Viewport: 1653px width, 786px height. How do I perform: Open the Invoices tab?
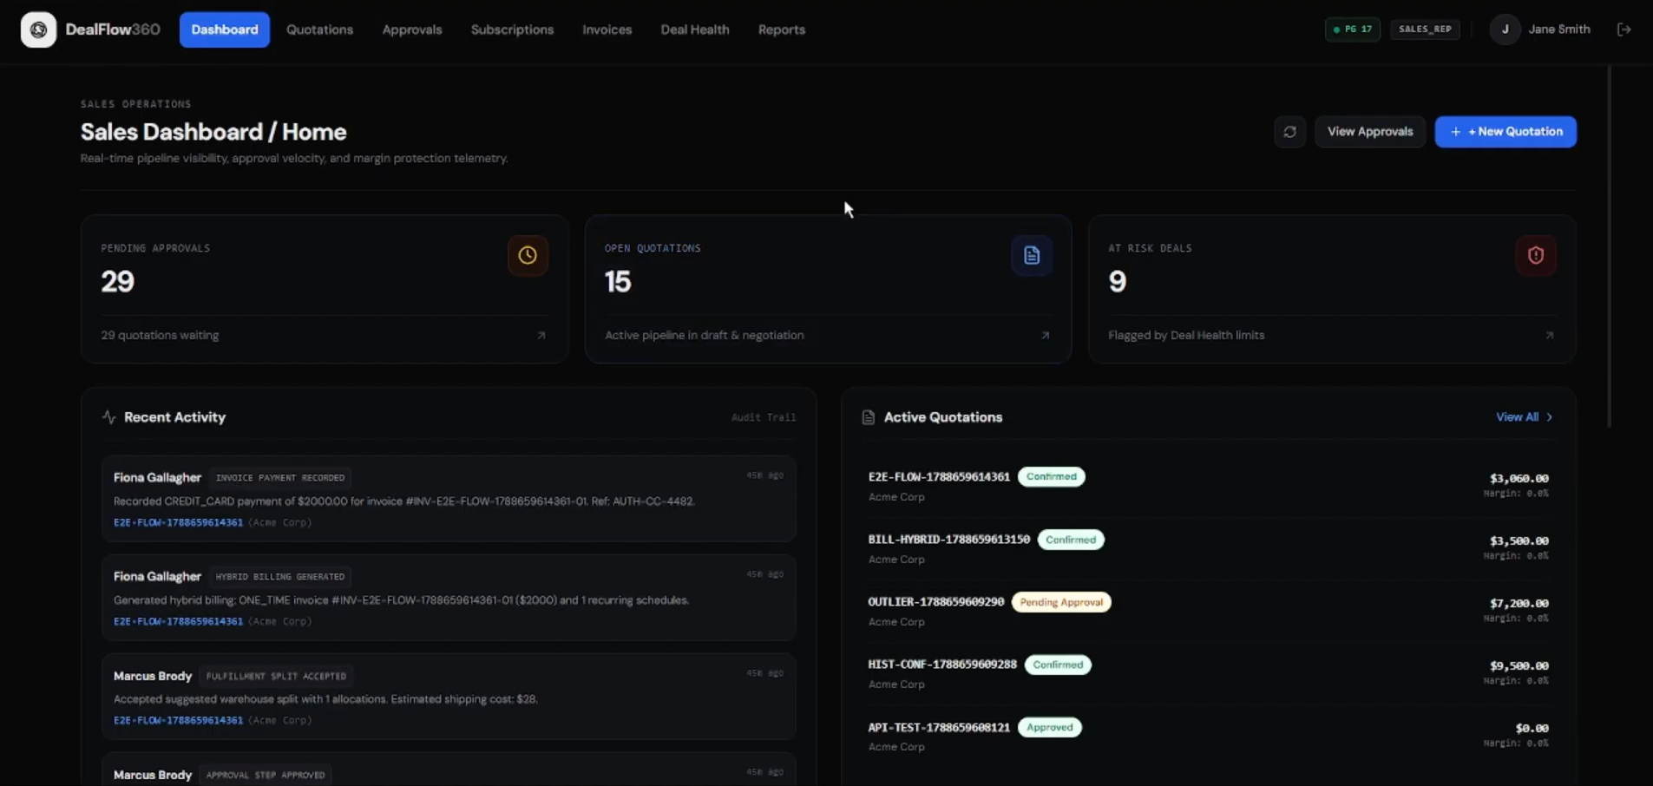607,29
